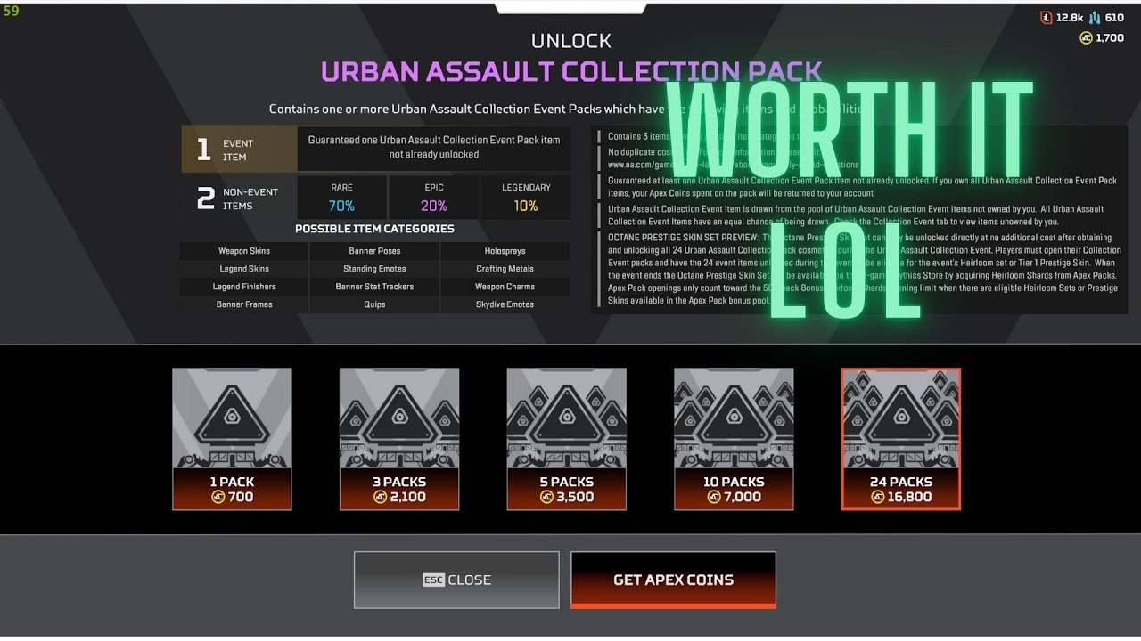Click the Legend Tokens icon showing 12.8k
1141x641 pixels.
(1047, 17)
